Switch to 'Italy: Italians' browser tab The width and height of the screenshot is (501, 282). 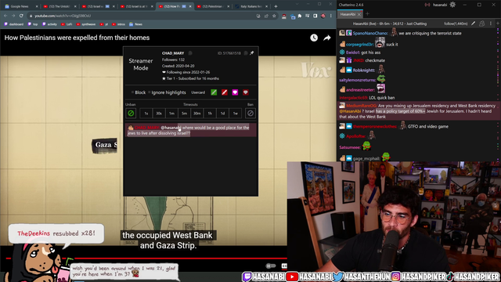[251, 6]
